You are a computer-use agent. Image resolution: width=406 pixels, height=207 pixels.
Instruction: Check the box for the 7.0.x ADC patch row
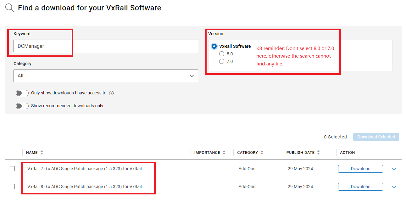(x=12, y=169)
